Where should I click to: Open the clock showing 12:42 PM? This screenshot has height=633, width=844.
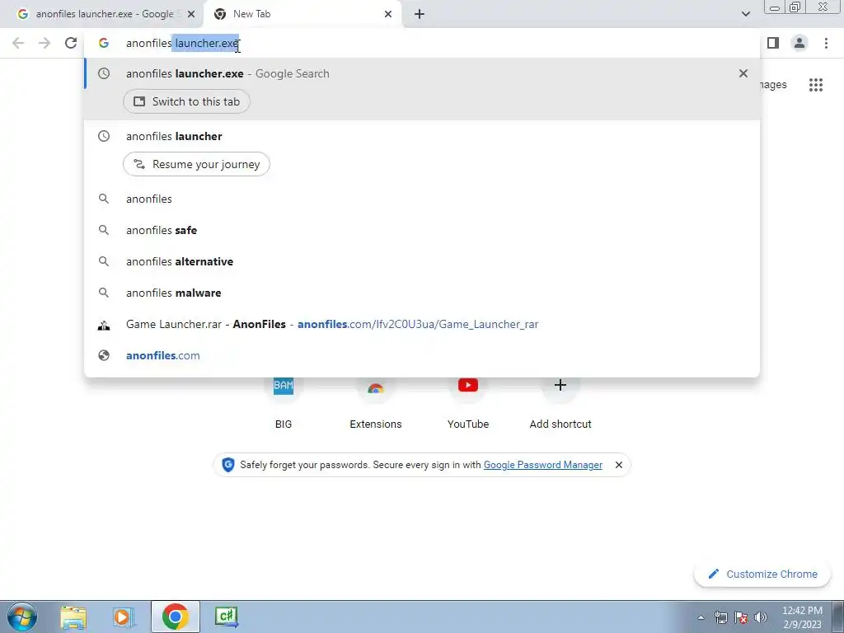click(x=801, y=617)
